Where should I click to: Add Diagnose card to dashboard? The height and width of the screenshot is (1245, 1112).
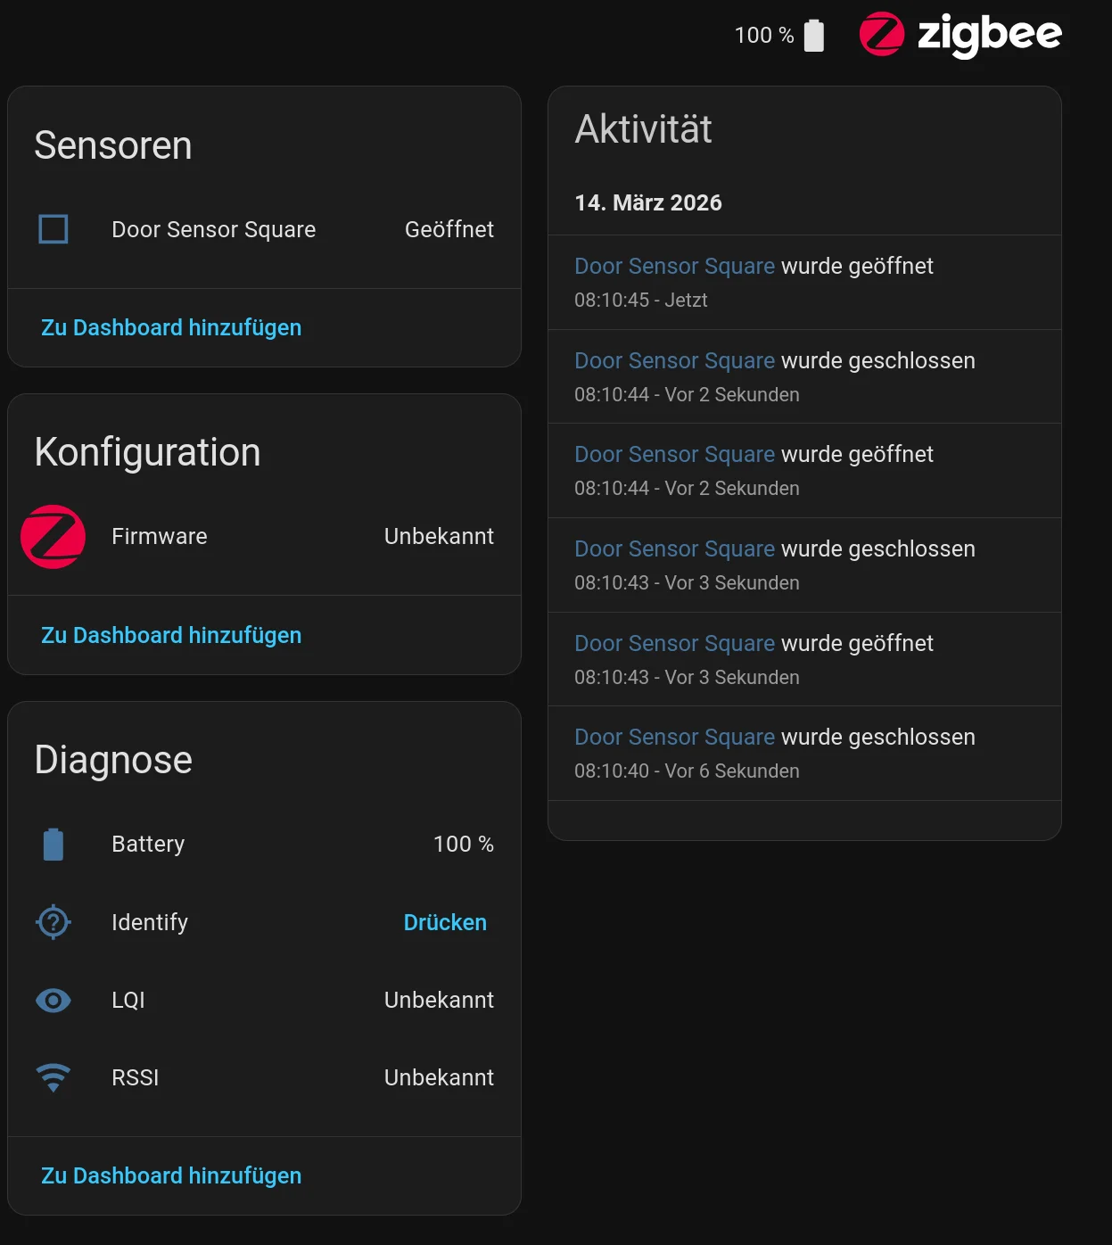(x=171, y=1176)
